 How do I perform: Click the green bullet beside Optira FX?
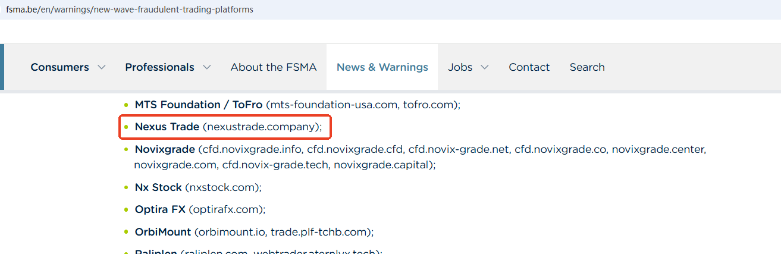point(126,210)
